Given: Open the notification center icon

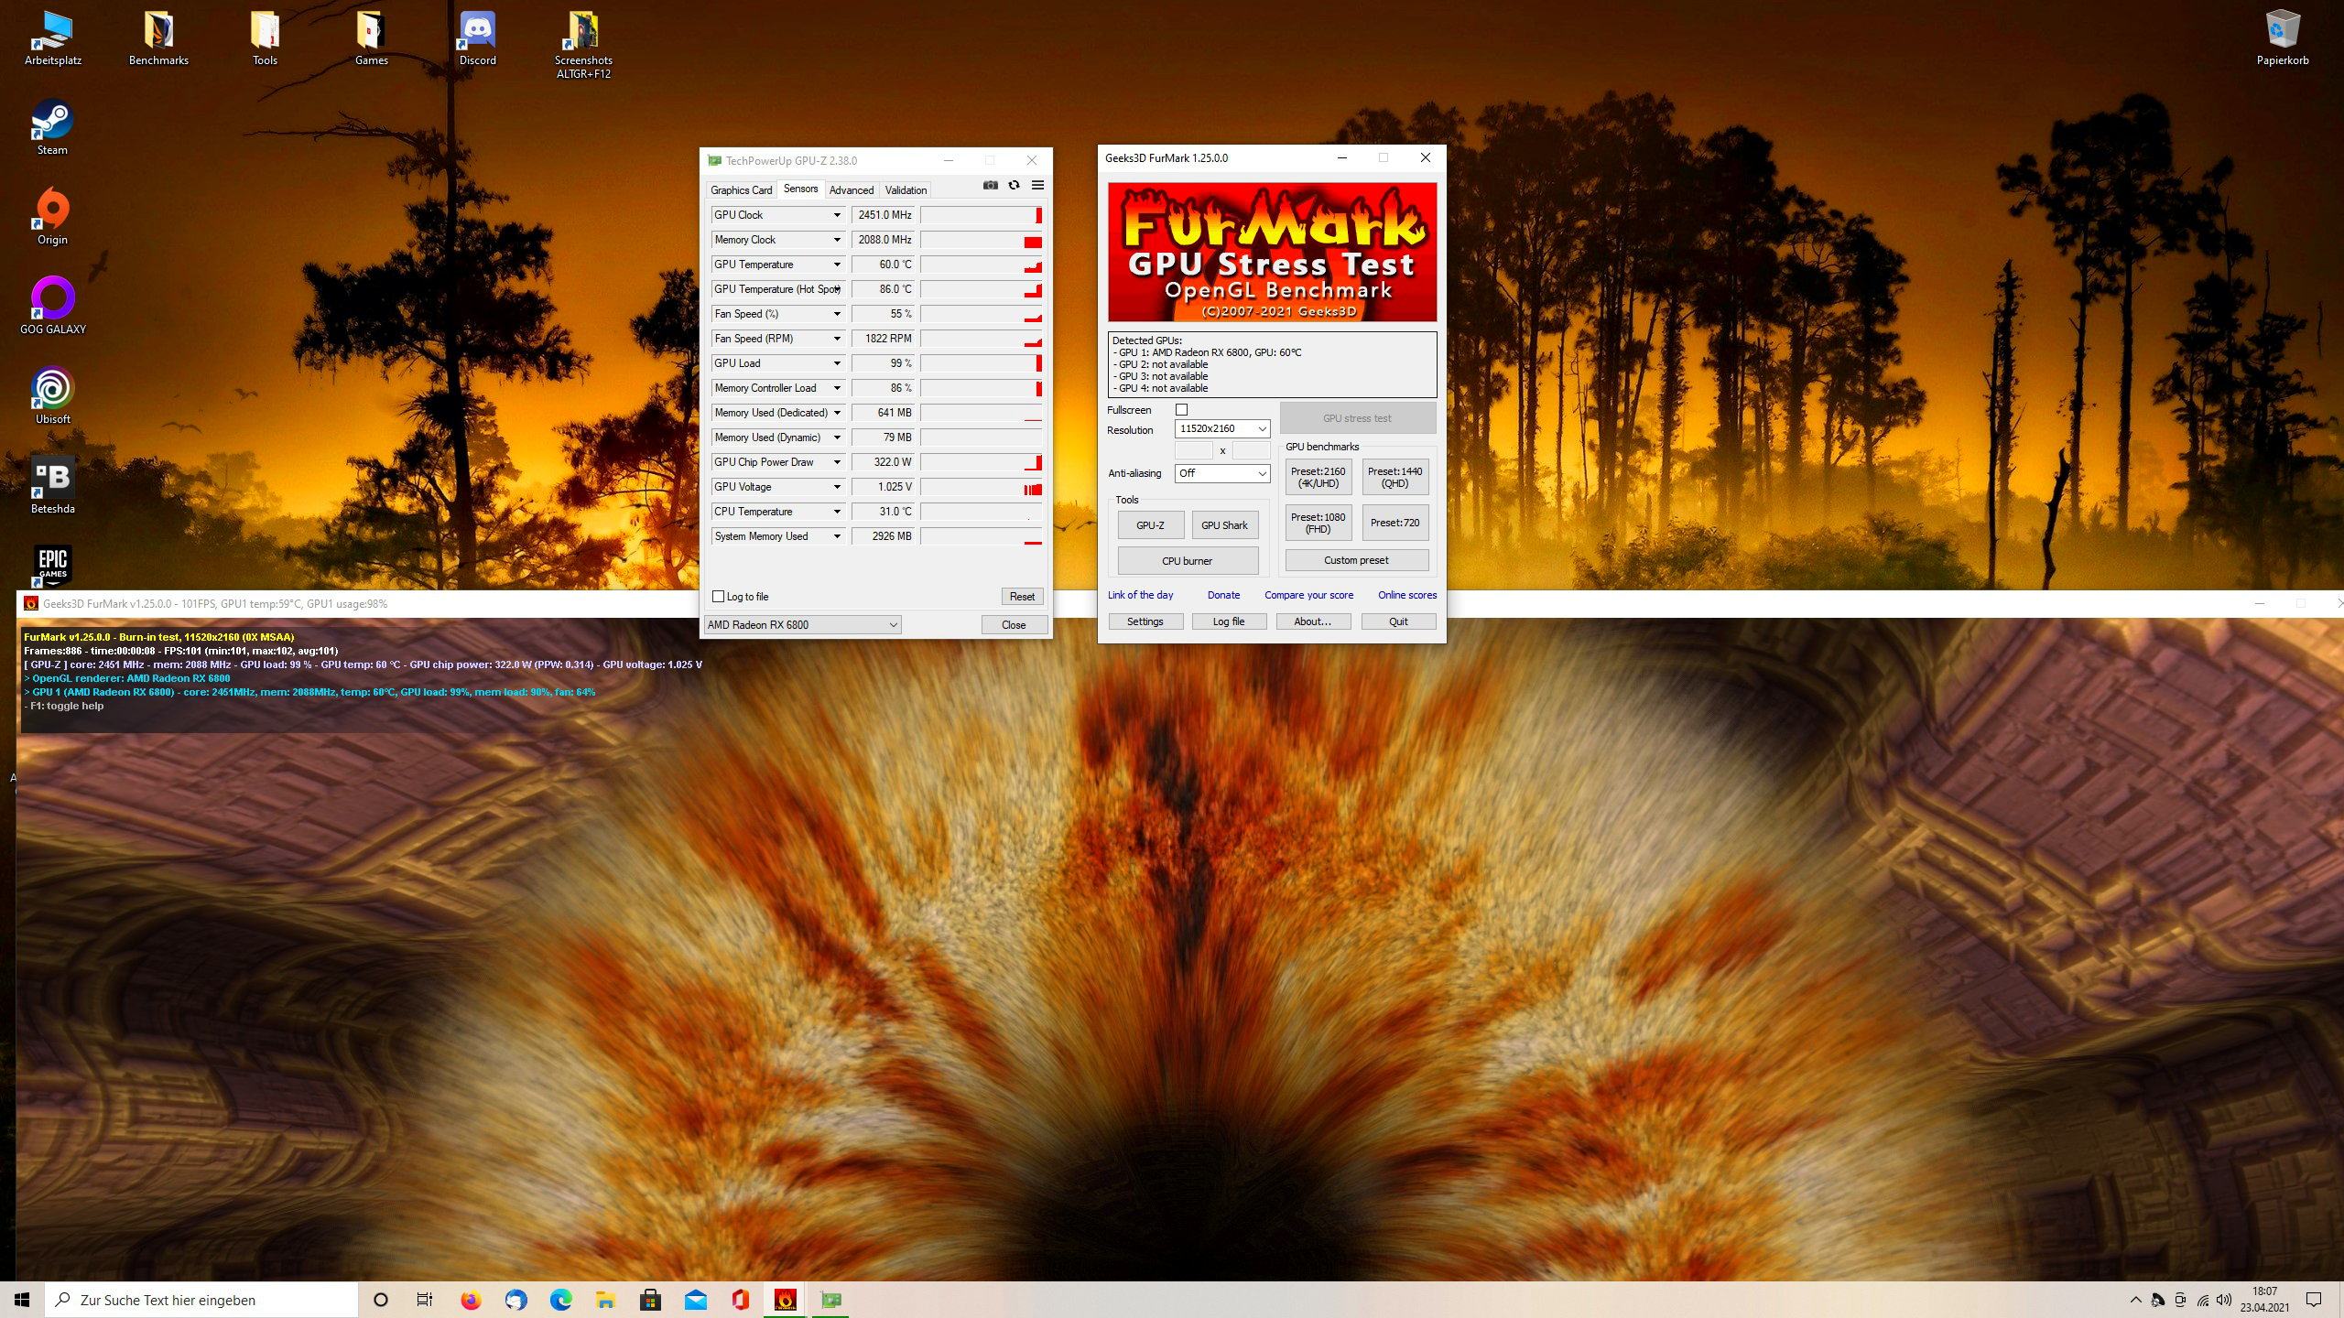Looking at the screenshot, I should coord(2314,1300).
